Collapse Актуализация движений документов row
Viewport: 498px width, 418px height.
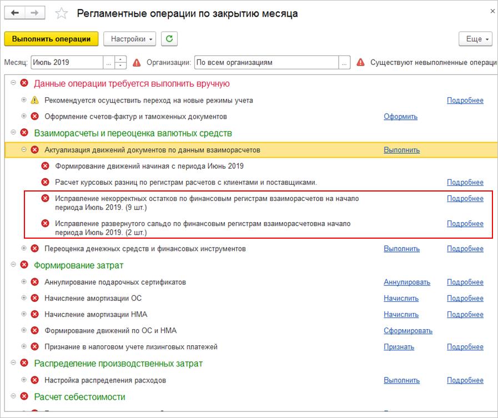coord(24,149)
